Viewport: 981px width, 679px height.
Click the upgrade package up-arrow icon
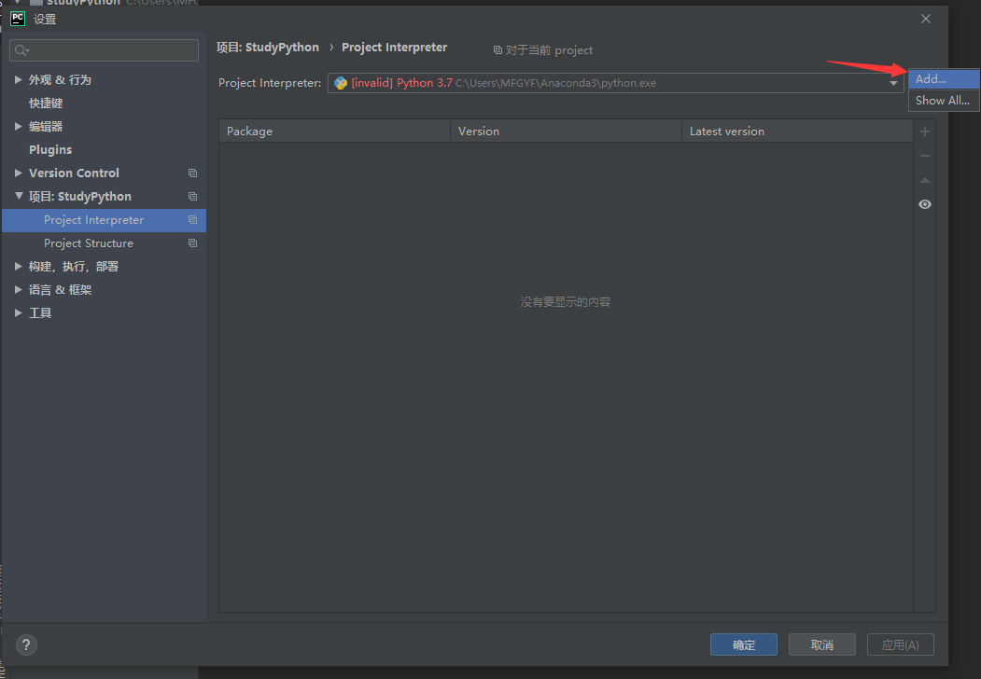[x=925, y=180]
